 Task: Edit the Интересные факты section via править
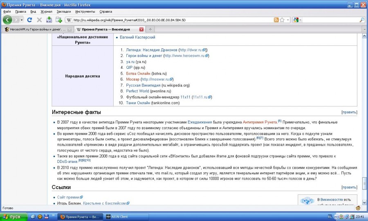click(x=349, y=112)
